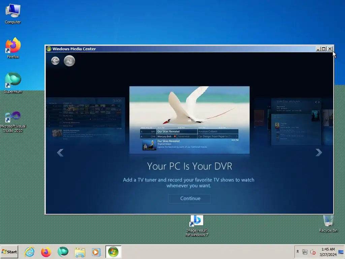Close the Windows Media Center window

point(330,49)
